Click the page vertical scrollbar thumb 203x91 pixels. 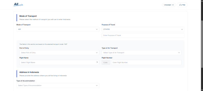point(202,44)
